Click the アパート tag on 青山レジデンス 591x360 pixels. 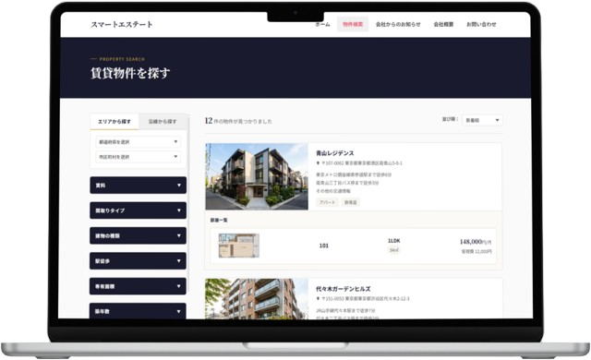click(327, 202)
